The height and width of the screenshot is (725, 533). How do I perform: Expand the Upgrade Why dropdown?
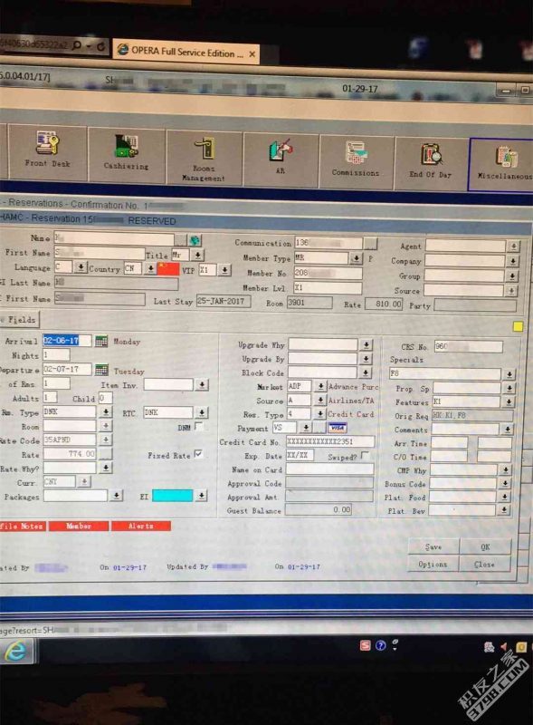coord(366,344)
